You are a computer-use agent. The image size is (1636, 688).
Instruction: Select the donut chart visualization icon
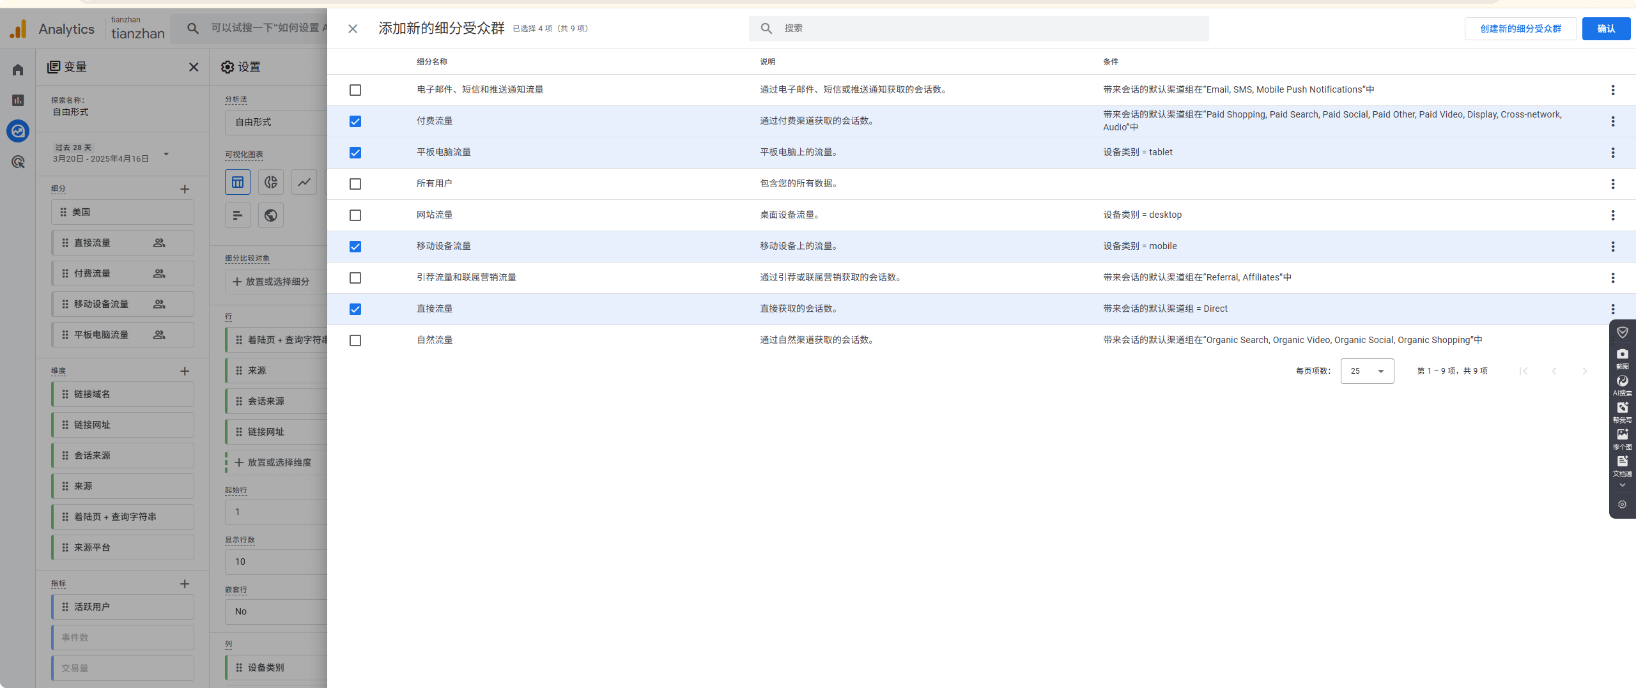pyautogui.click(x=271, y=182)
